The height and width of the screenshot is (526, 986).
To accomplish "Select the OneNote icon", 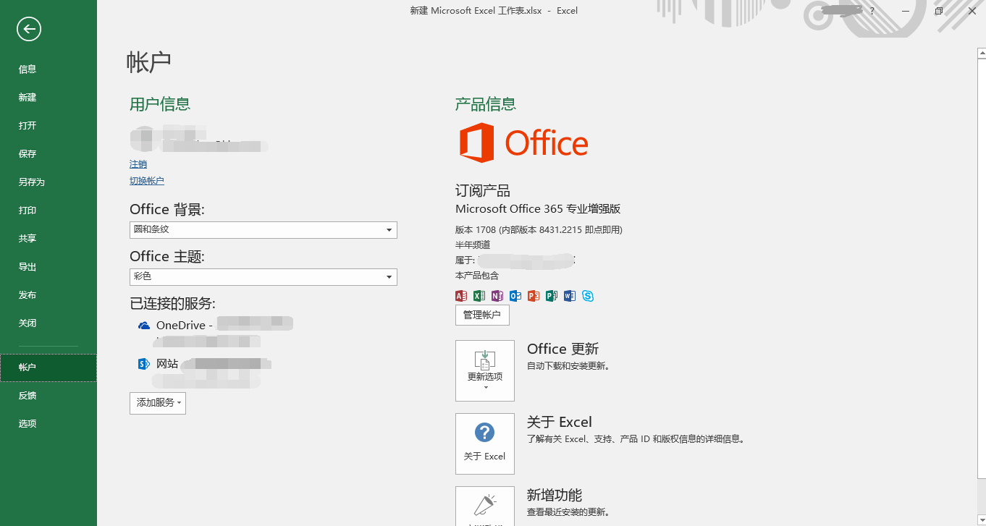I will pos(497,295).
